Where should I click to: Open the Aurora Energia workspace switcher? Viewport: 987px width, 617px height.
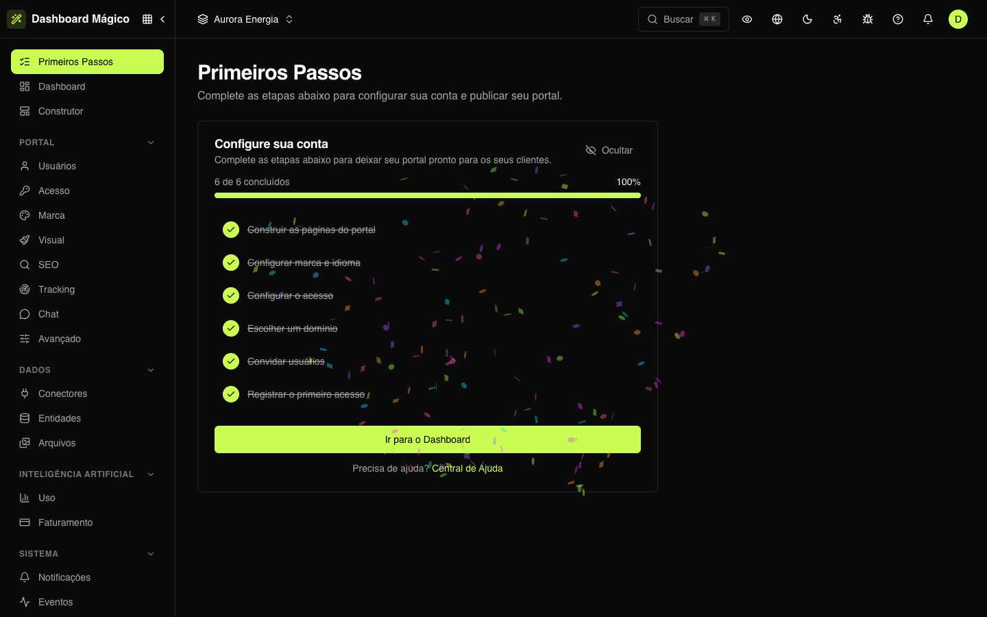[x=245, y=19]
